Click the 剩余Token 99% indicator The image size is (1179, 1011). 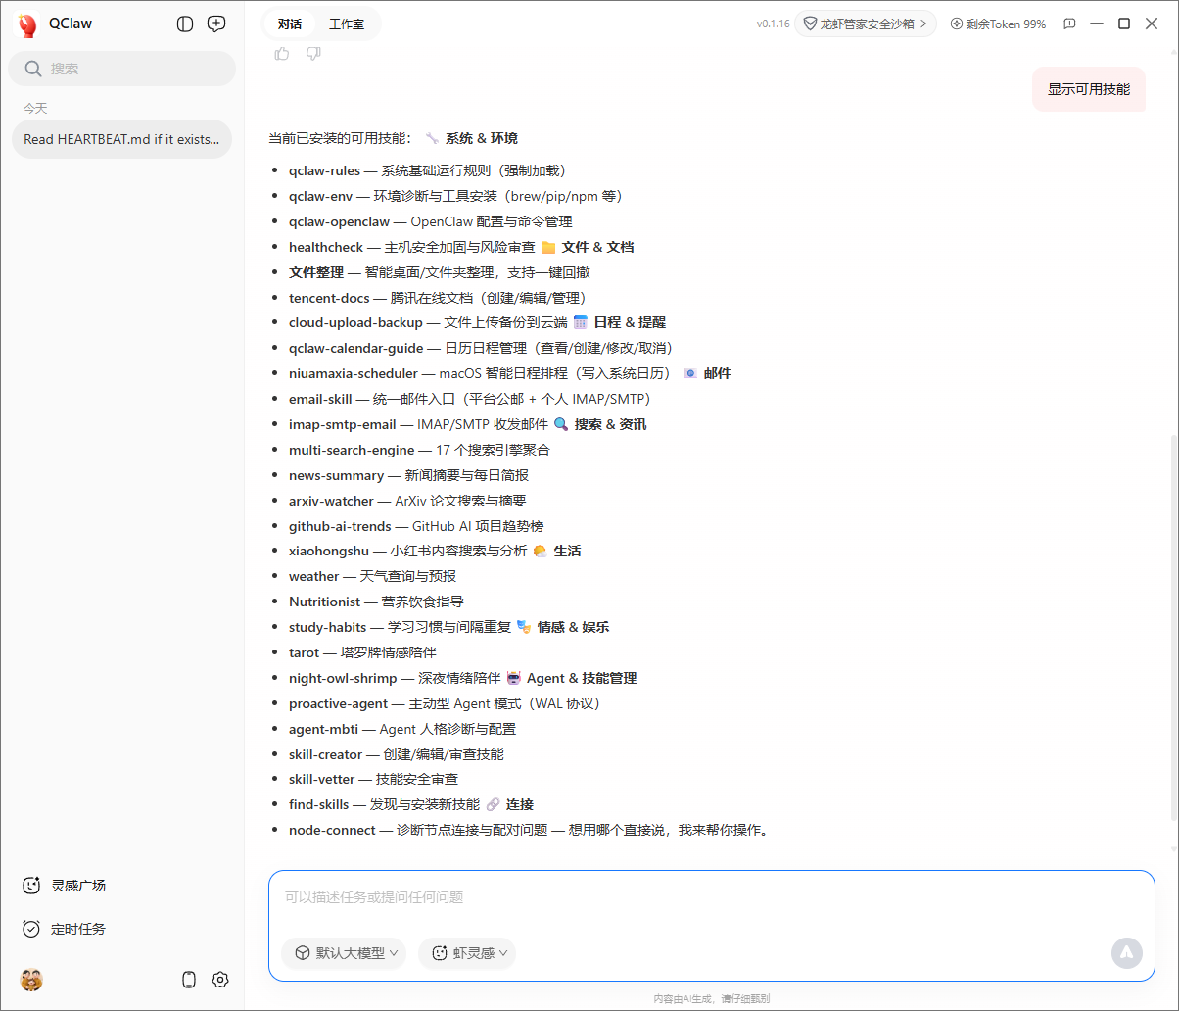(998, 24)
